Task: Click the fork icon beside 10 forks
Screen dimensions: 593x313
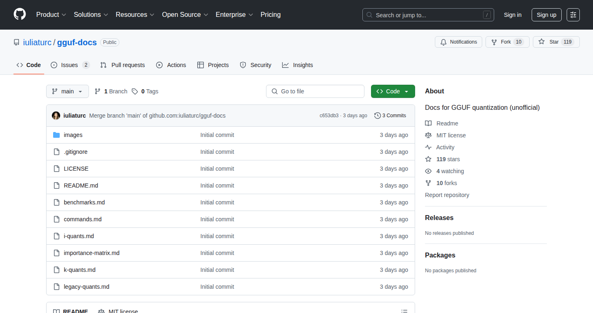Action: pos(428,183)
